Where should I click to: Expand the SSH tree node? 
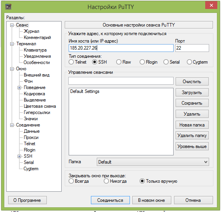[x=19, y=156]
